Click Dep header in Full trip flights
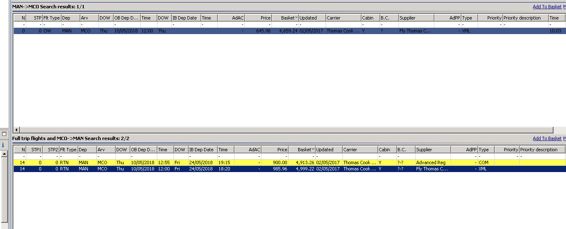 pos(87,150)
